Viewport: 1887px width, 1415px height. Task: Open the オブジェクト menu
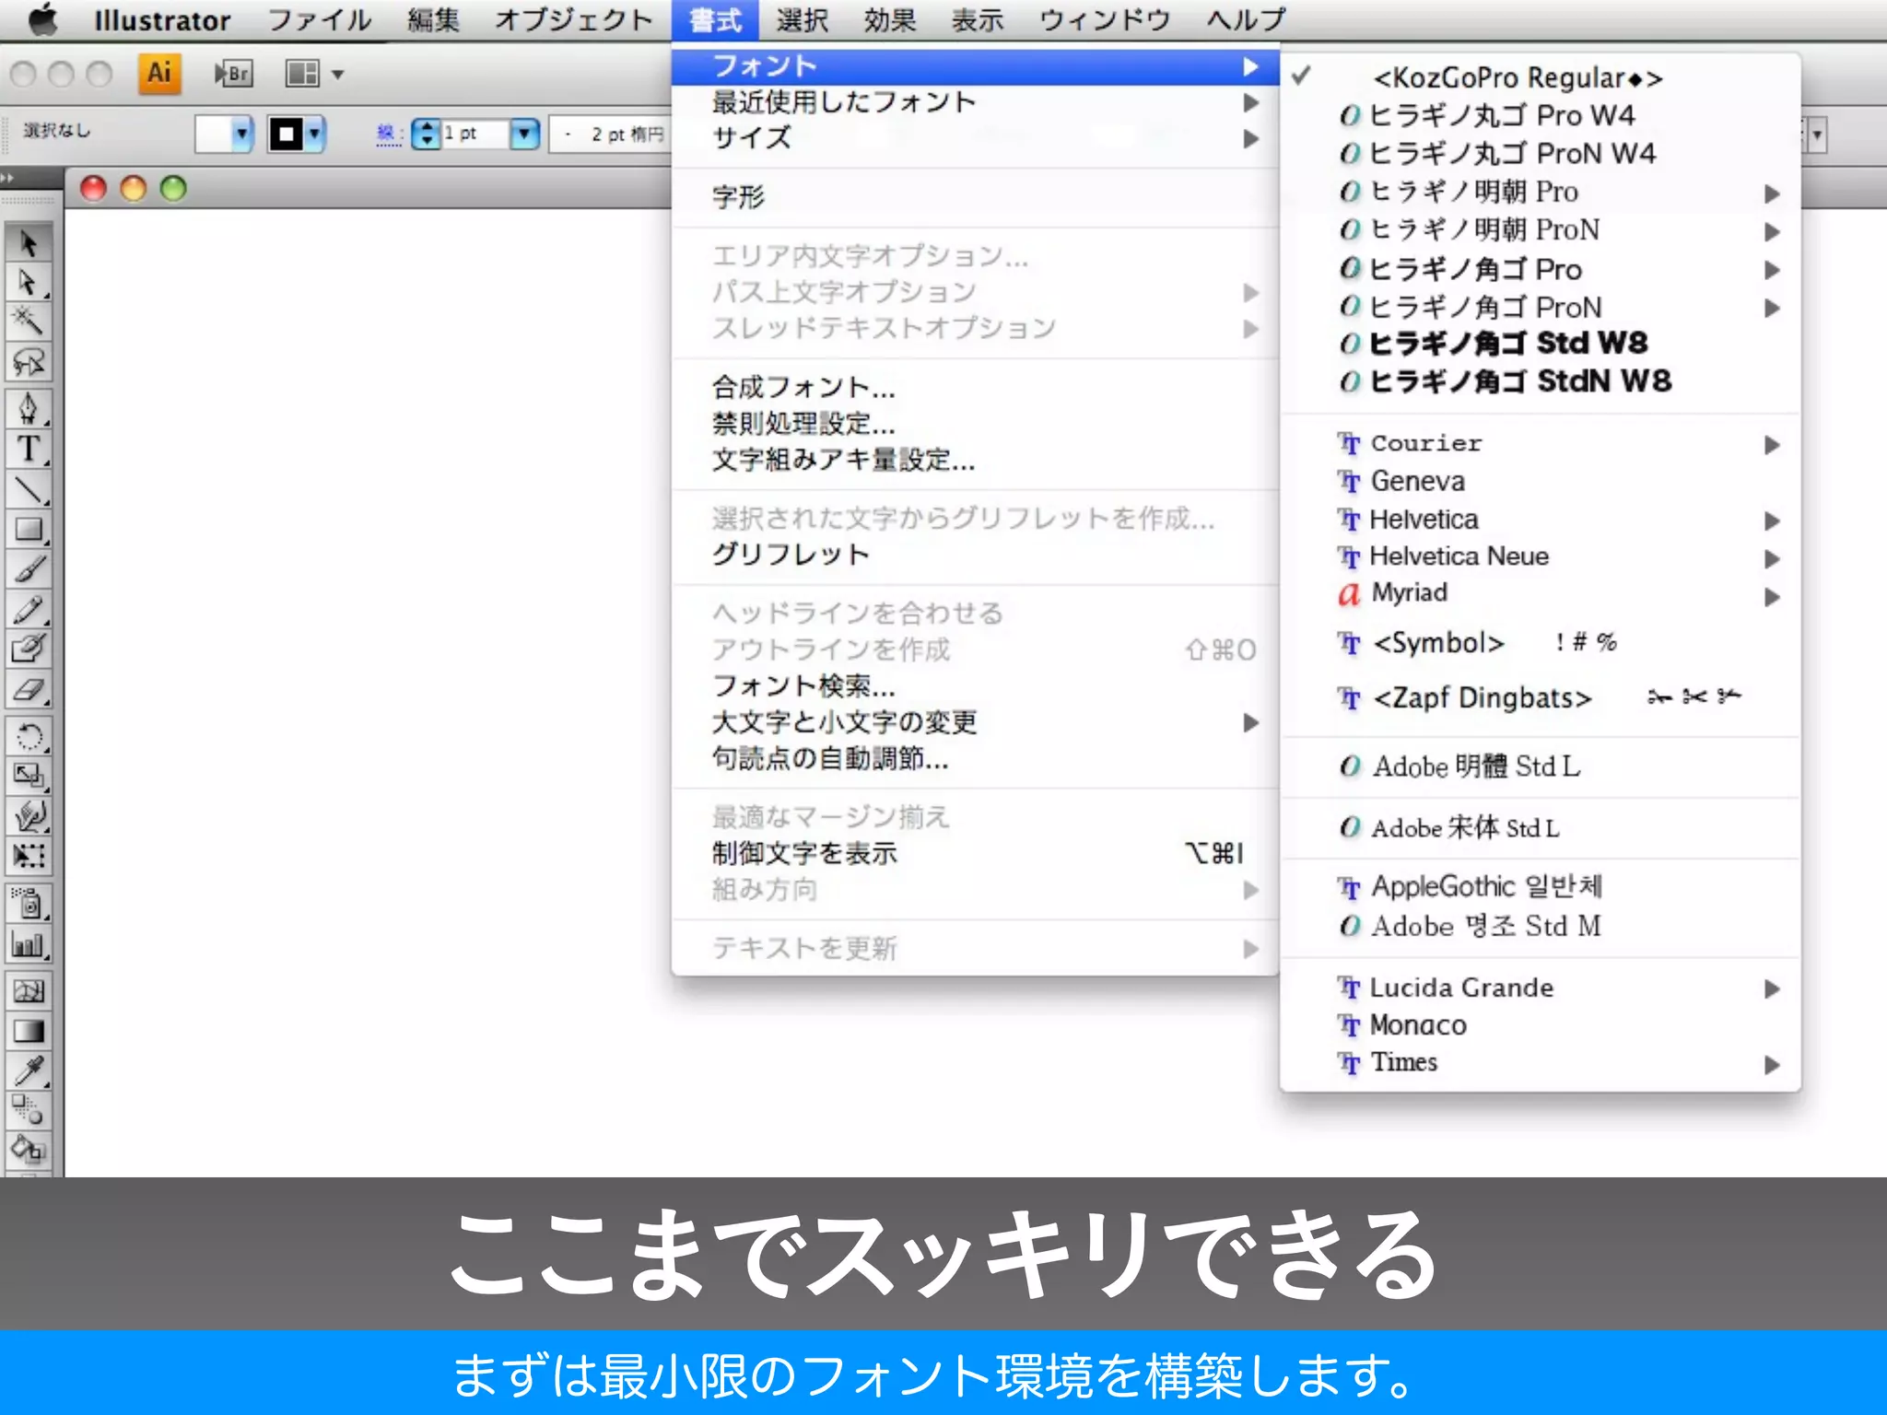click(x=574, y=20)
